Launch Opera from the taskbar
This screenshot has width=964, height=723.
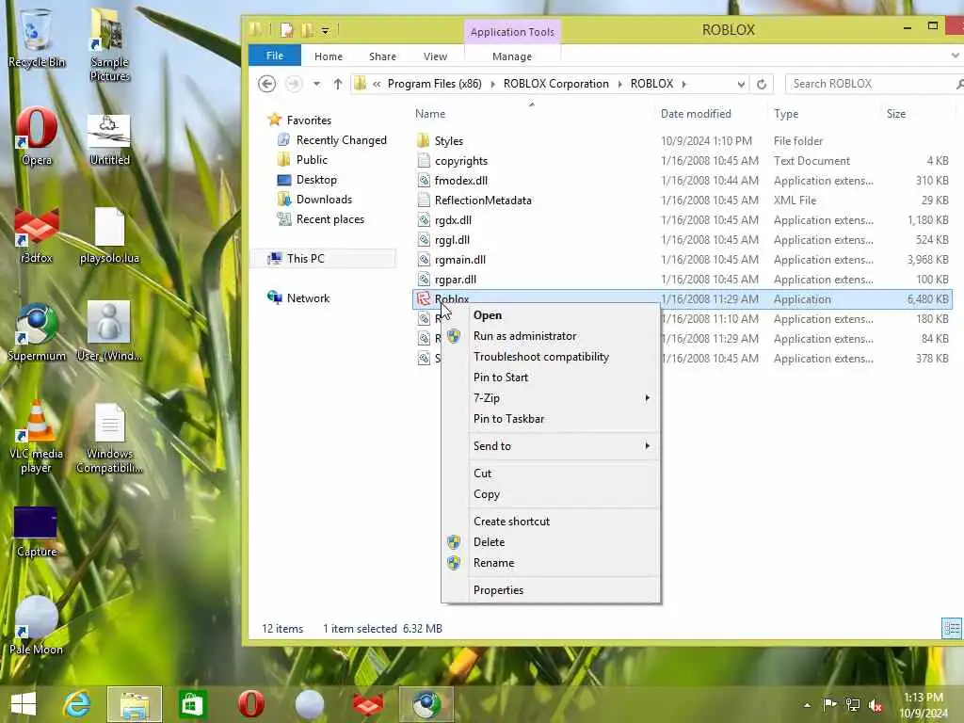click(x=250, y=704)
